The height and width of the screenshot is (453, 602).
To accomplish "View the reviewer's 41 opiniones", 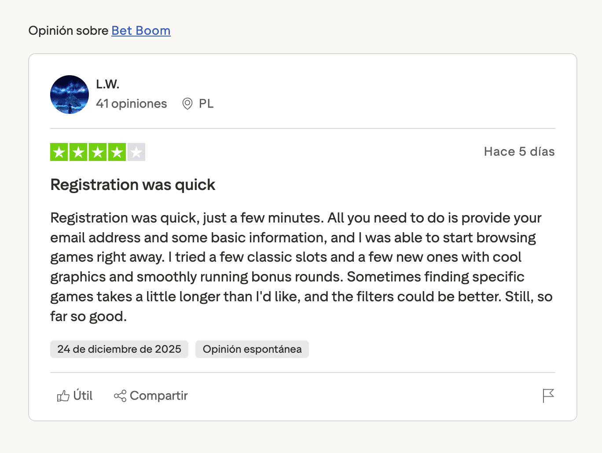I will (132, 104).
